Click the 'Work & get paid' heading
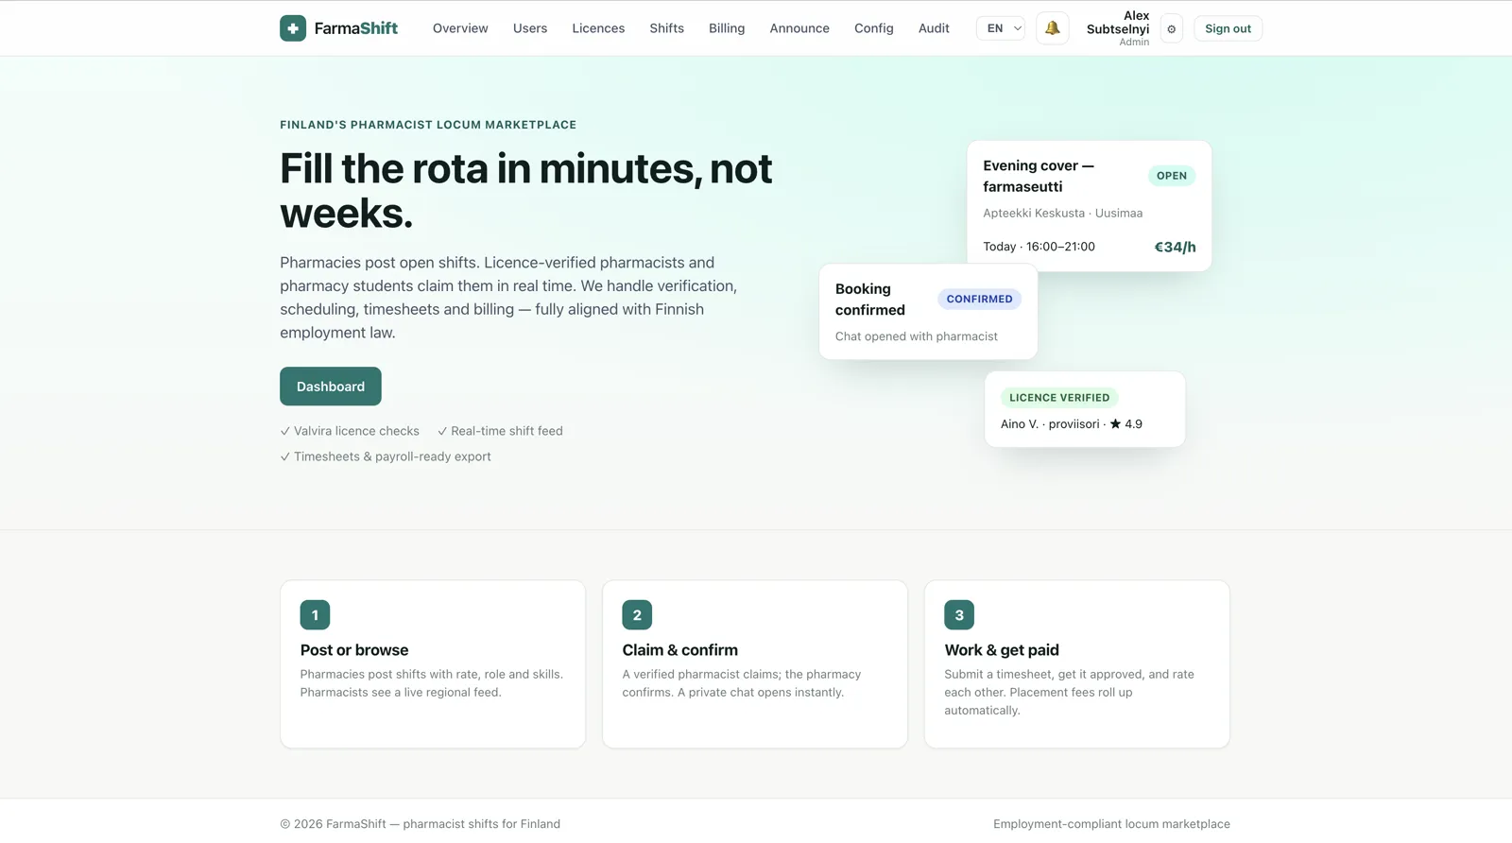Viewport: 1512px width, 843px height. pyautogui.click(x=1002, y=650)
